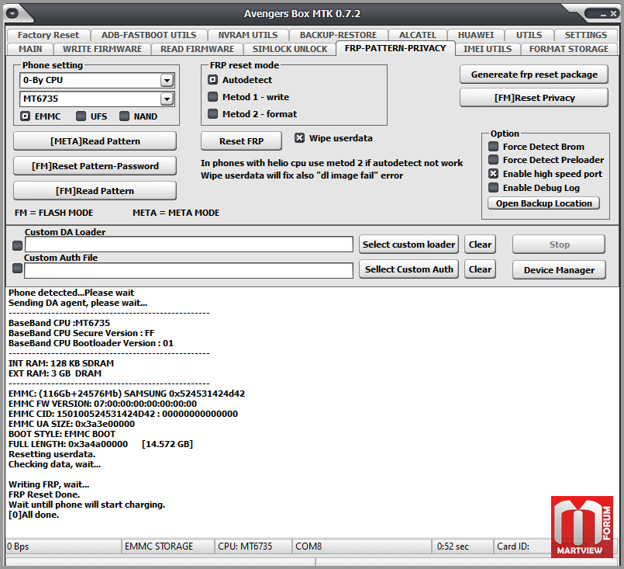Switch to the UTILS tab
Viewport: 624px width, 569px height.
(529, 35)
